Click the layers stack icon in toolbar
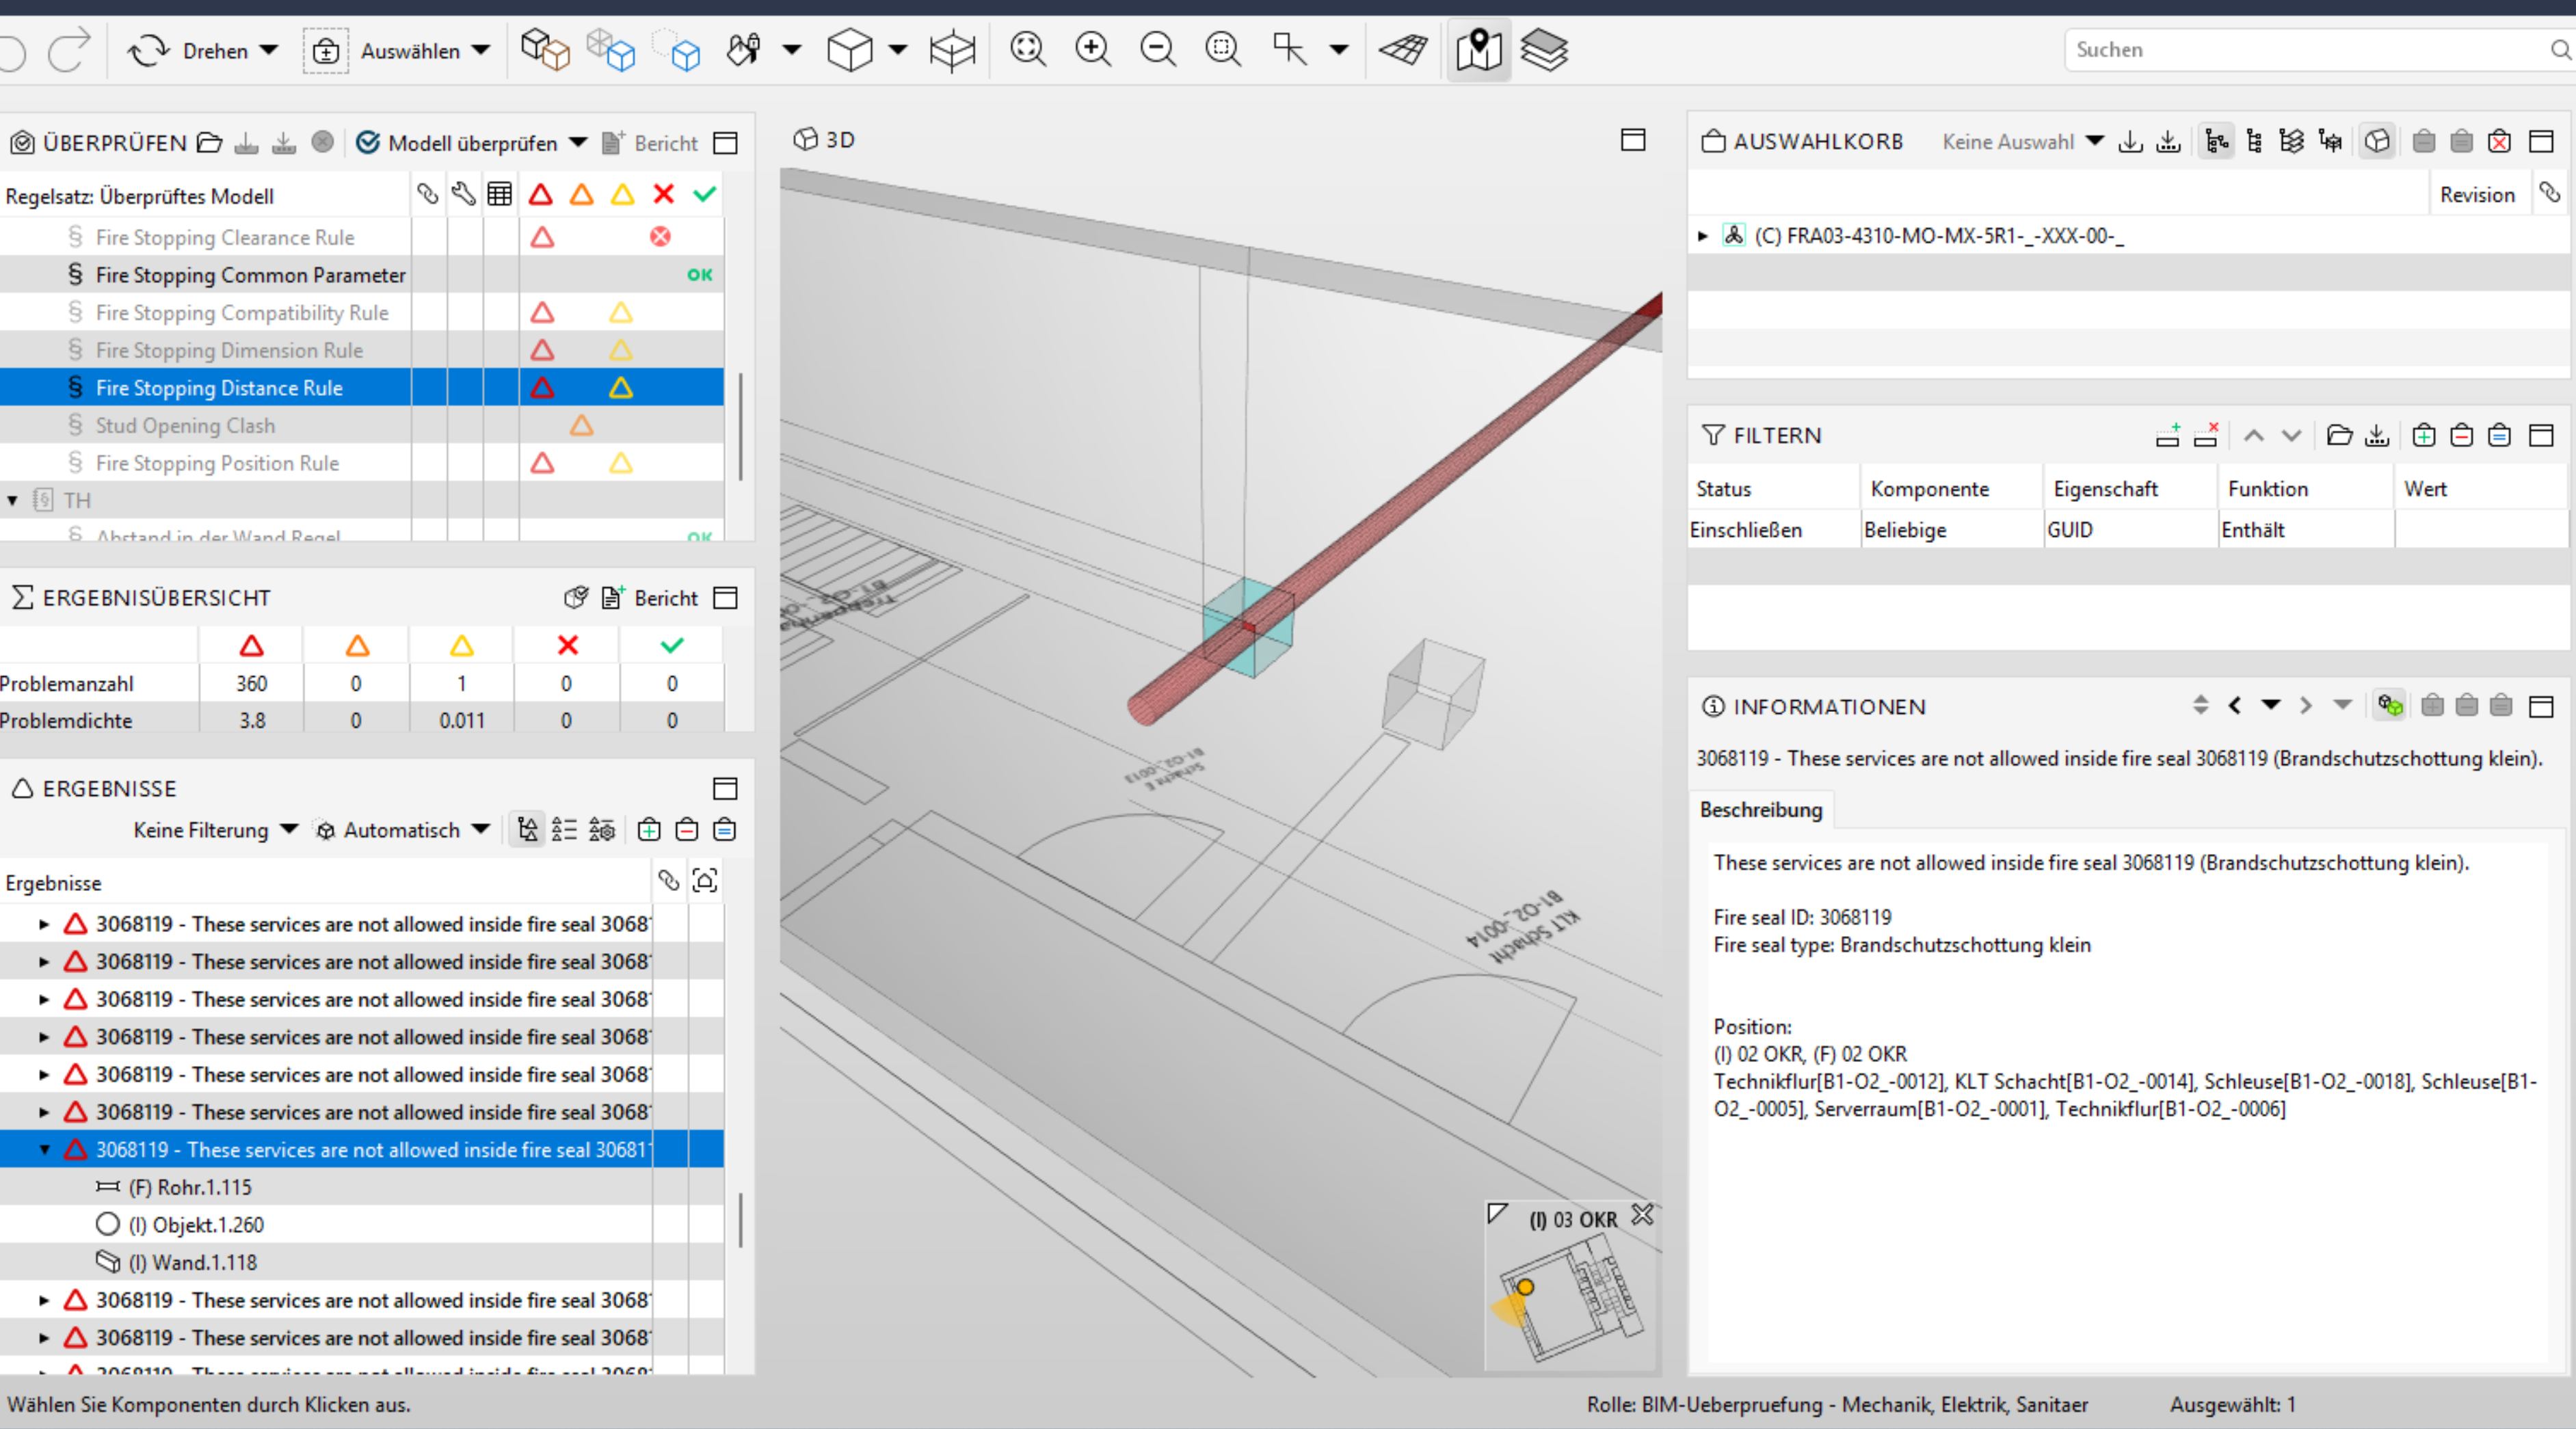This screenshot has width=2576, height=1429. 1544,49
